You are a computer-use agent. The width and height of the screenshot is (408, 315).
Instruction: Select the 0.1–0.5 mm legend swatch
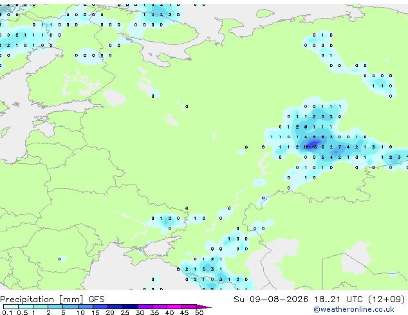pyautogui.click(x=11, y=307)
